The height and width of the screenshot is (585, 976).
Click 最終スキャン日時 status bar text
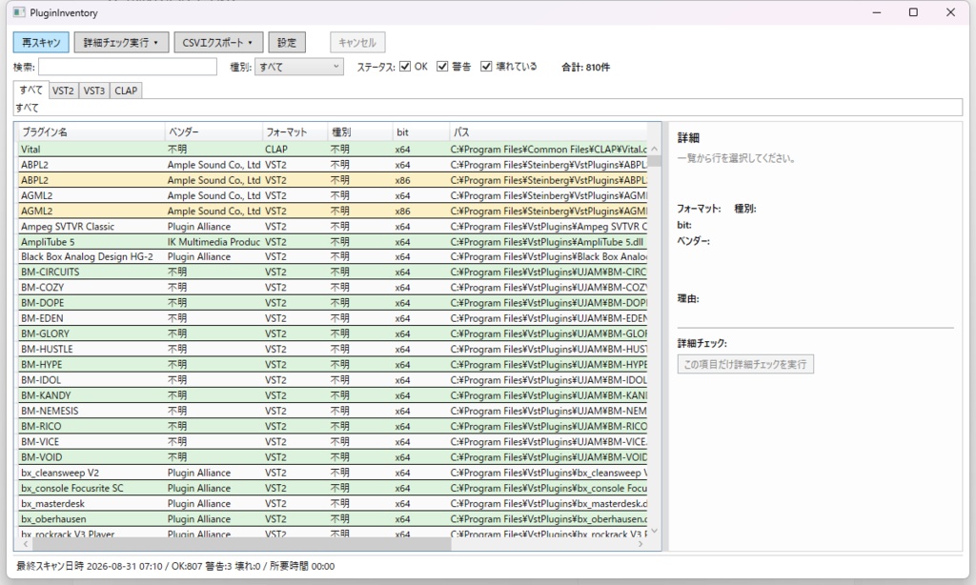[x=175, y=566]
